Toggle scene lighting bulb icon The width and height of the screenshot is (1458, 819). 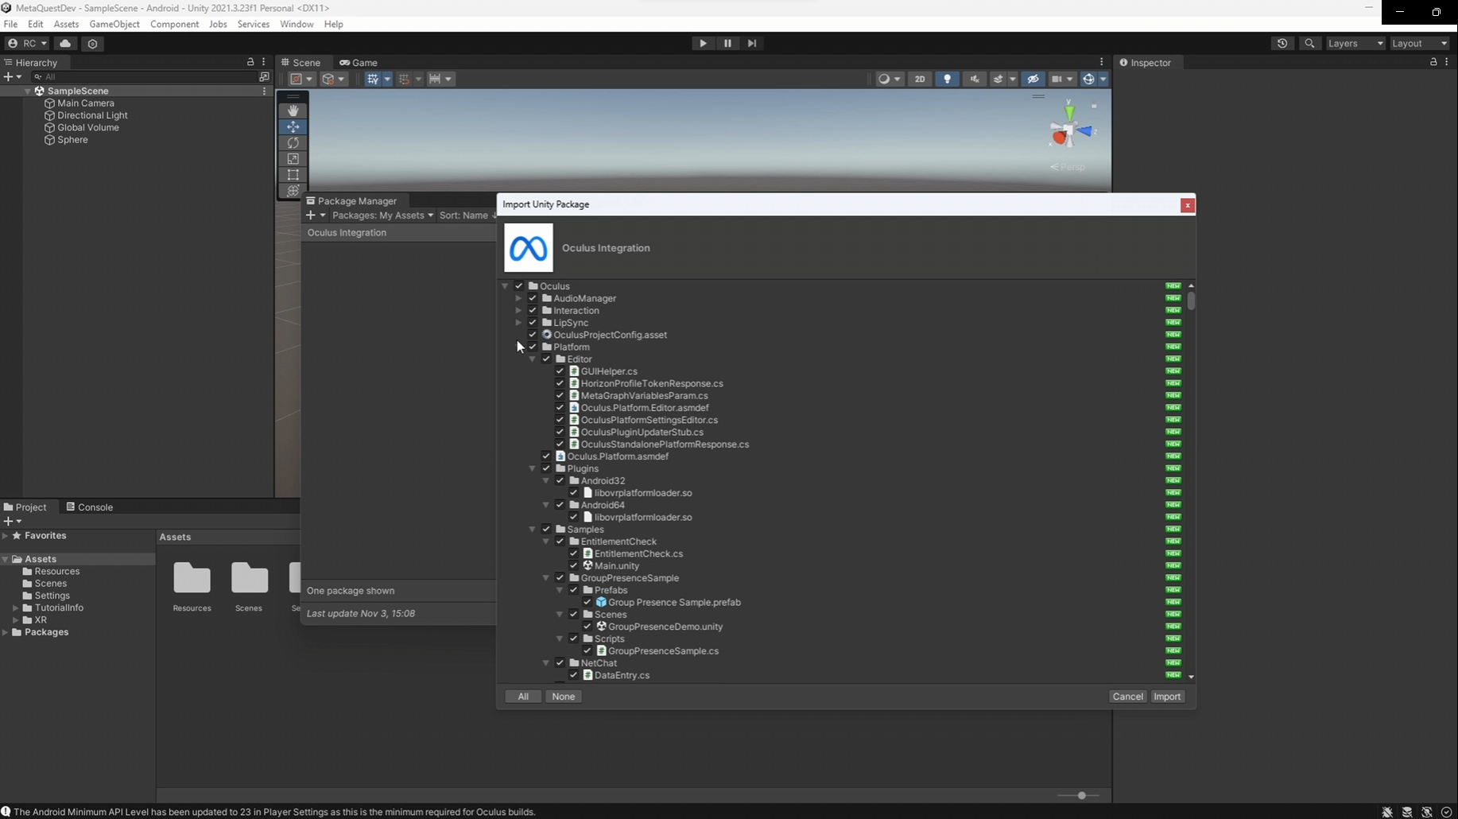pos(947,79)
